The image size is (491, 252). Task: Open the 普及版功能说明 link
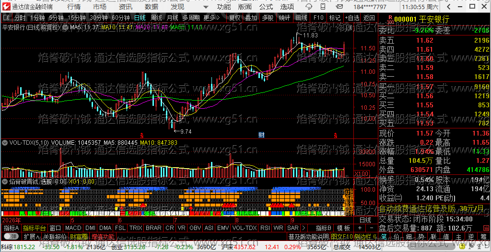point(308,236)
